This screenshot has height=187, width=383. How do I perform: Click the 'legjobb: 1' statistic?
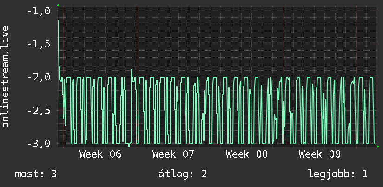338,174
